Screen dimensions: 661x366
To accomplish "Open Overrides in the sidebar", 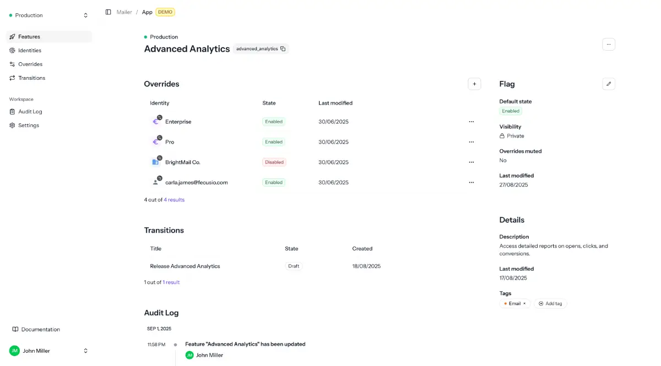I will click(30, 64).
